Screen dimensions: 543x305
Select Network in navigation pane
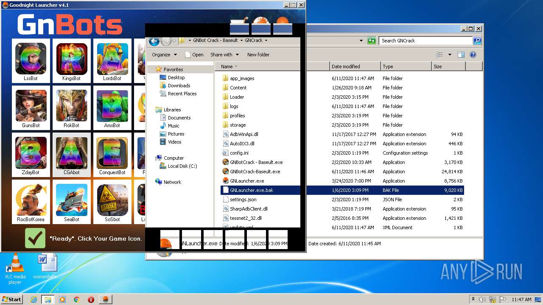[172, 182]
